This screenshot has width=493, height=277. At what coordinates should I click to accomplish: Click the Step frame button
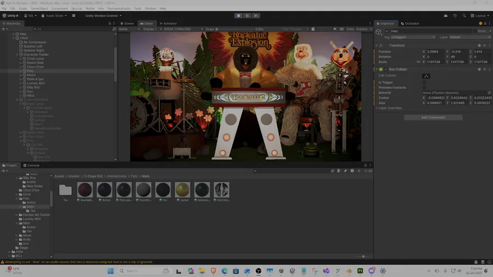click(257, 15)
